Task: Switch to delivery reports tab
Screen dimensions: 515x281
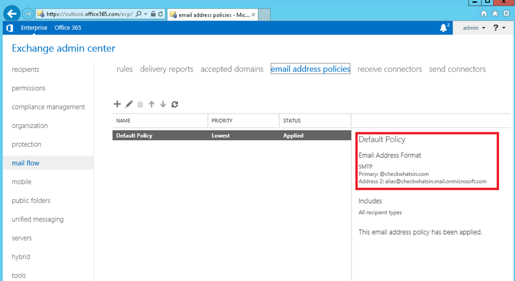Action: tap(166, 69)
